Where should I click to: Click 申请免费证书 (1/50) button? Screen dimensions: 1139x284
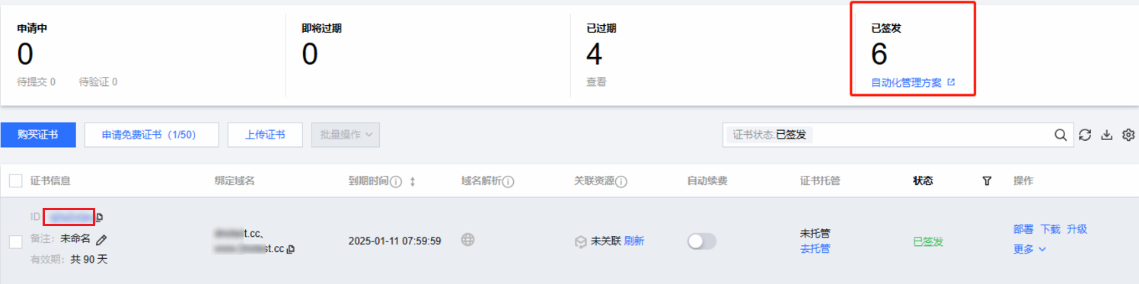(x=152, y=135)
